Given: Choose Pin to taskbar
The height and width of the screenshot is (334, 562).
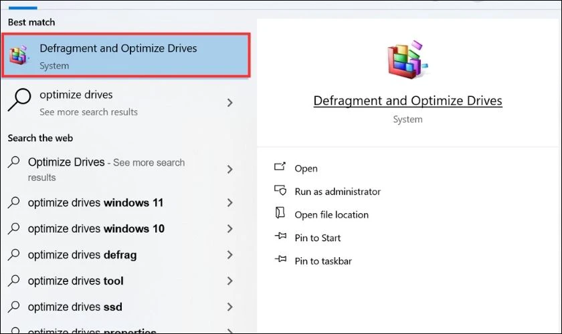Looking at the screenshot, I should click(x=323, y=261).
